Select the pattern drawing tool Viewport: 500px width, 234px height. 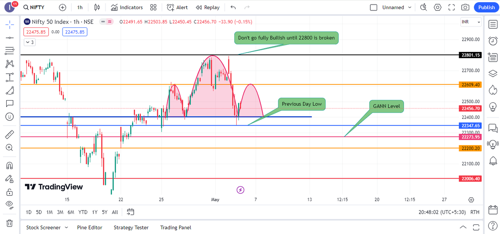click(x=10, y=64)
